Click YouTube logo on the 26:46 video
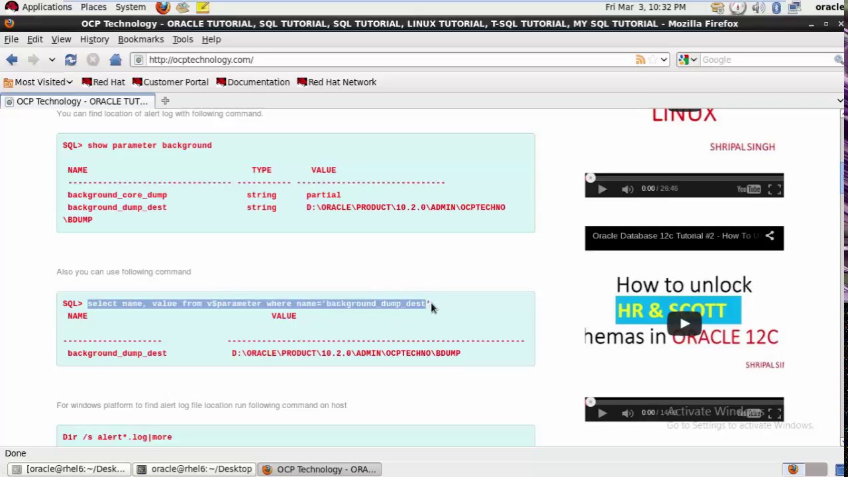848x477 pixels. pos(749,189)
